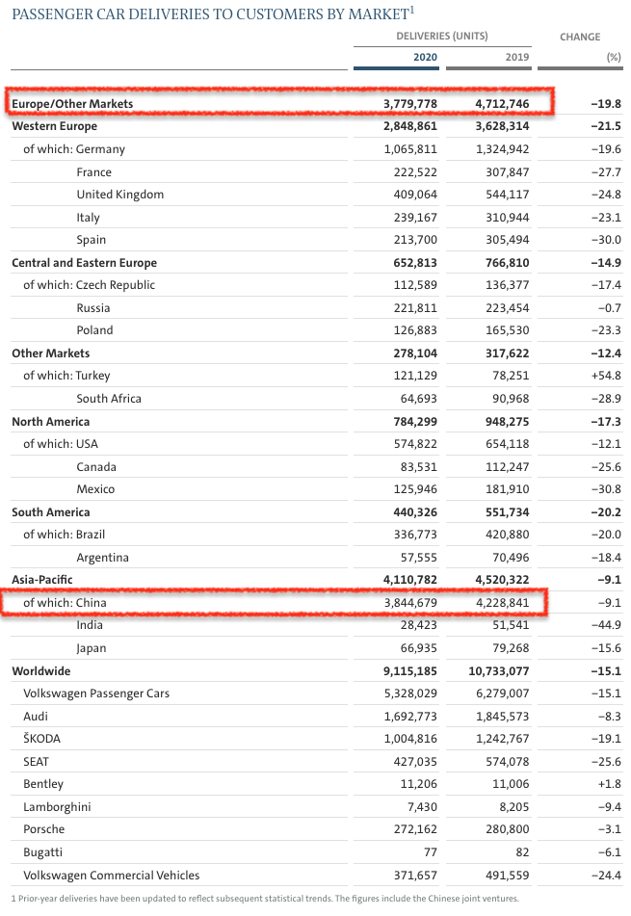This screenshot has height=916, width=631.
Task: Select the DELIVERIES (UNITS) heading
Action: click(x=441, y=36)
